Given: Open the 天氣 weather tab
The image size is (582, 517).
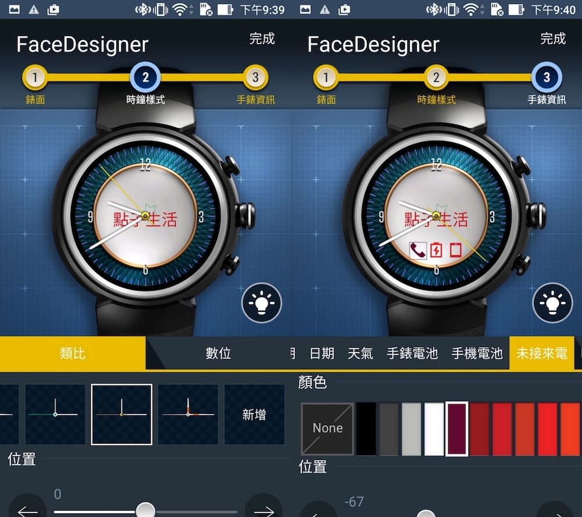Looking at the screenshot, I should click(x=360, y=353).
